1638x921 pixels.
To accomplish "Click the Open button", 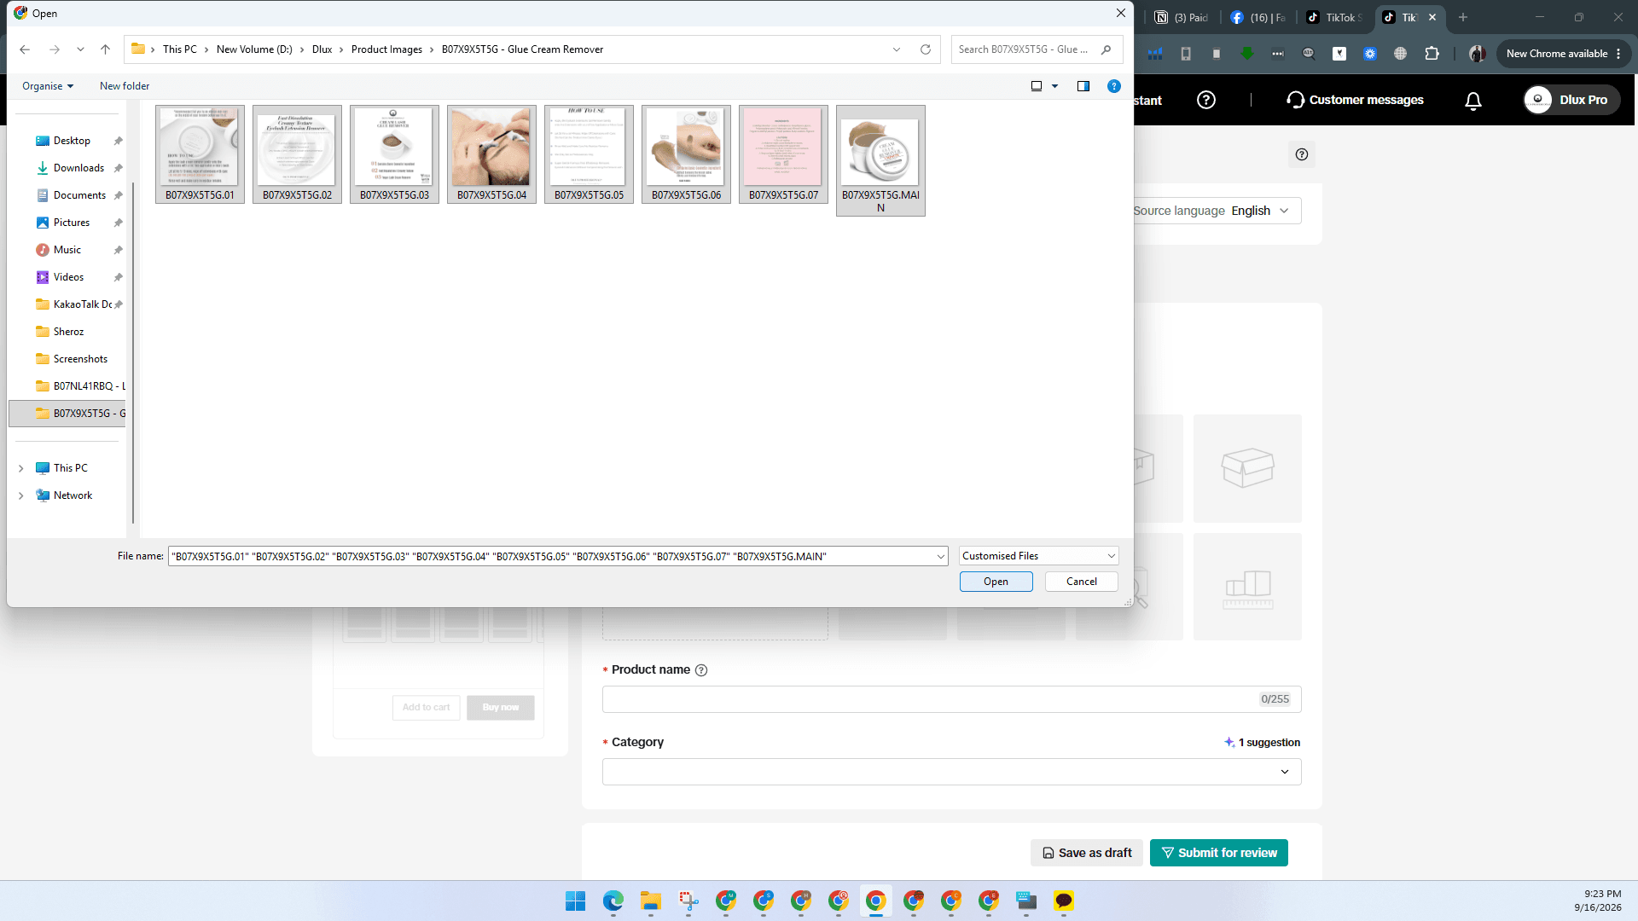I will [996, 582].
